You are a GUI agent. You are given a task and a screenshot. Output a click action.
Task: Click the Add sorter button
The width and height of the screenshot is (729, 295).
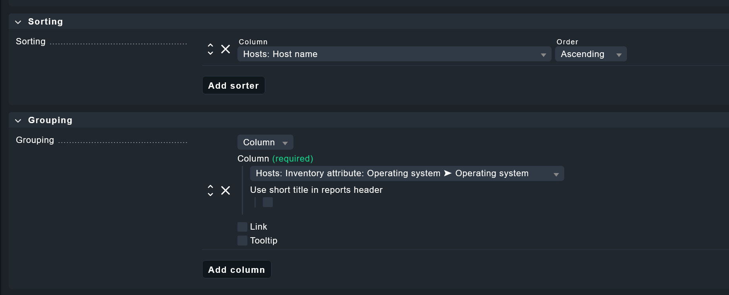tap(233, 85)
